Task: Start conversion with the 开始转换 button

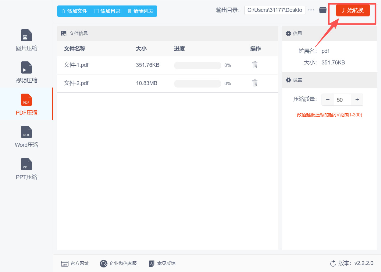Action: point(353,10)
